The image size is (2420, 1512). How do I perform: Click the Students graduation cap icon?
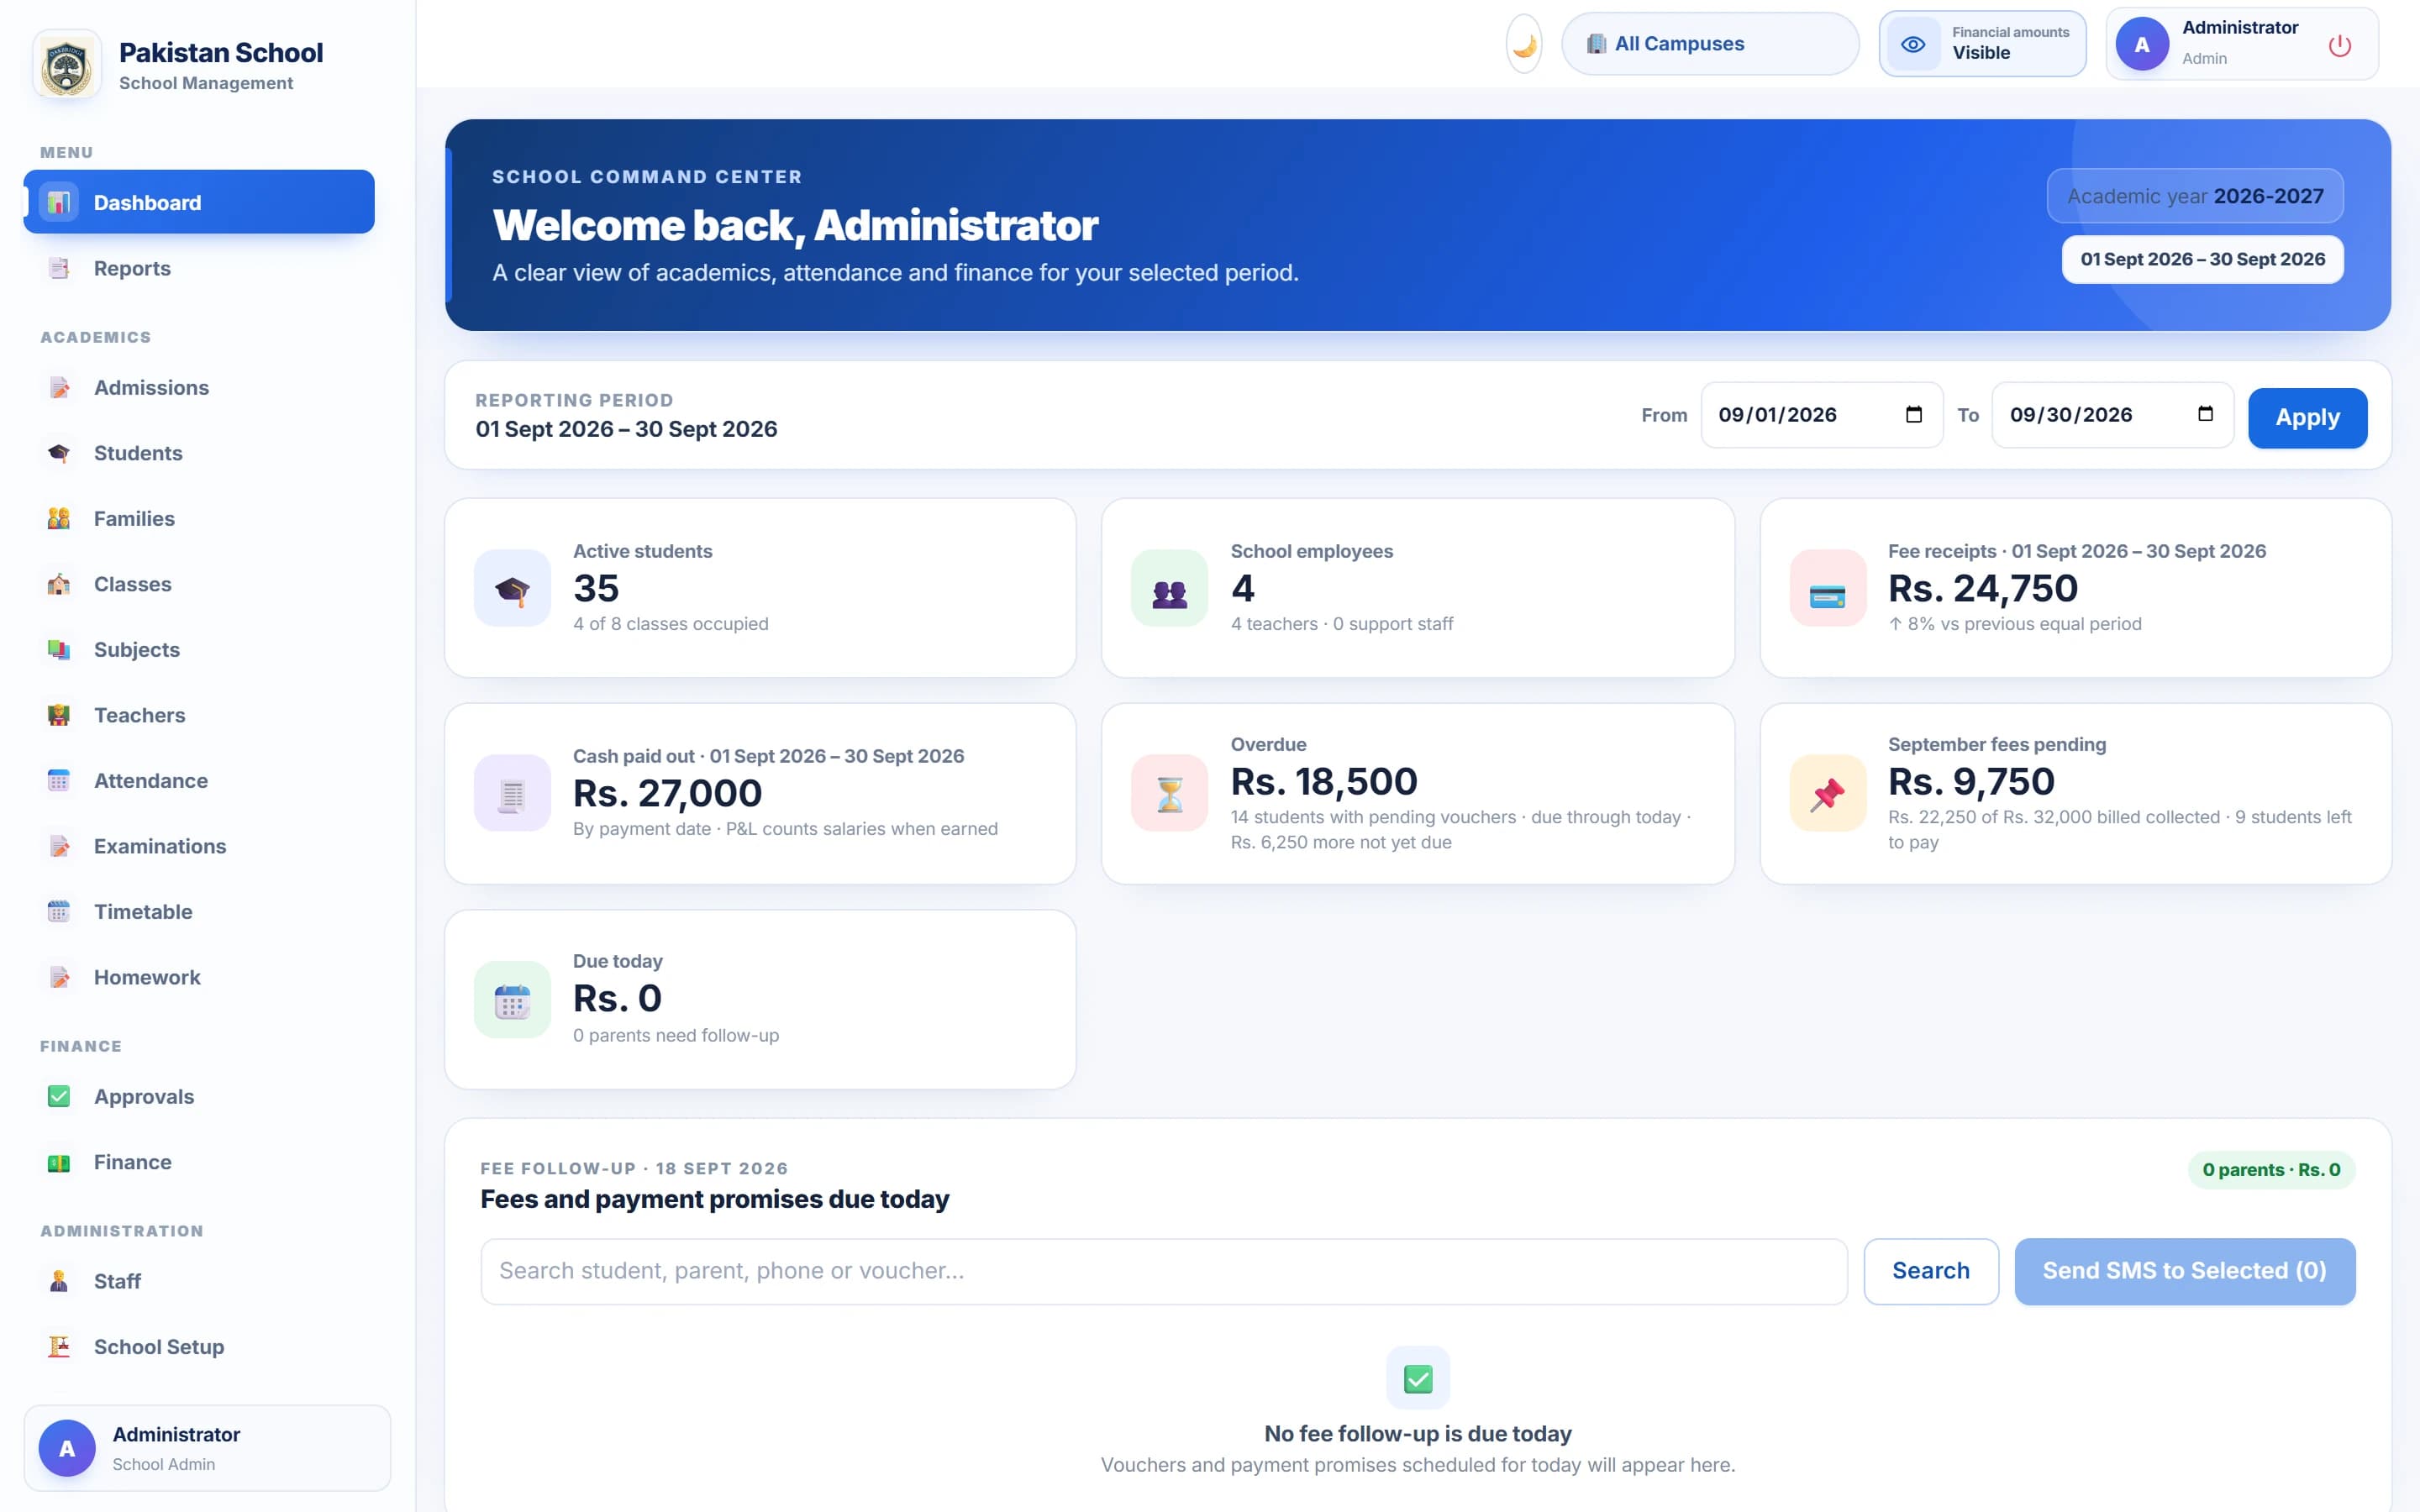[59, 453]
